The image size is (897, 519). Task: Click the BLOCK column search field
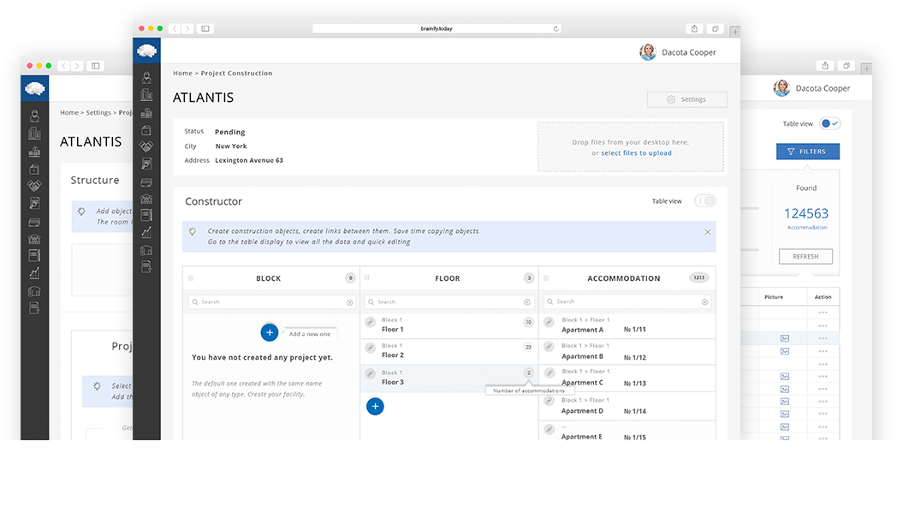(272, 302)
